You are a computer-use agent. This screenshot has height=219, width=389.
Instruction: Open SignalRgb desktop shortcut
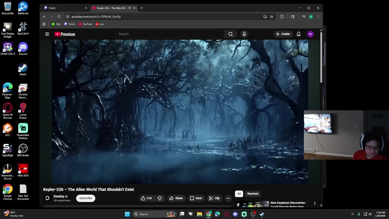8,150
